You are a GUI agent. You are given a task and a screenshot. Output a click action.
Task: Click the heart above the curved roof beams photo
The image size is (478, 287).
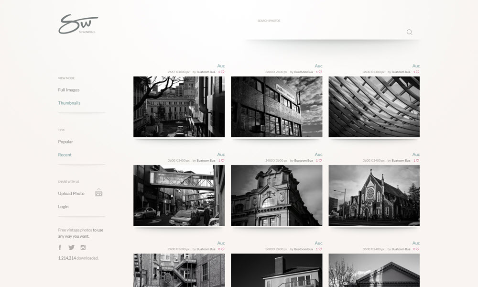coord(418,72)
